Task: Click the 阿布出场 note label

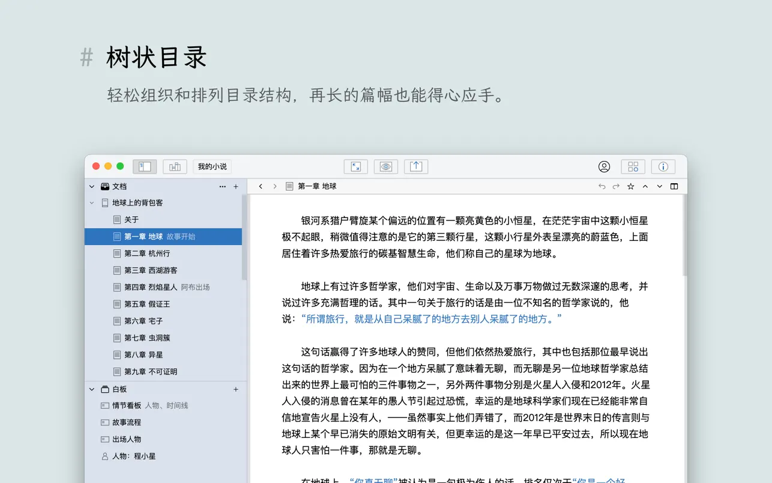Action: click(196, 287)
